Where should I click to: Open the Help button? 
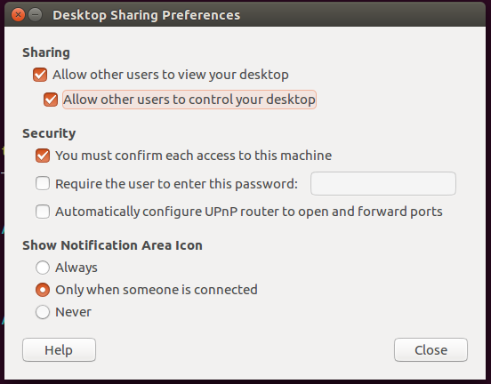[60, 350]
